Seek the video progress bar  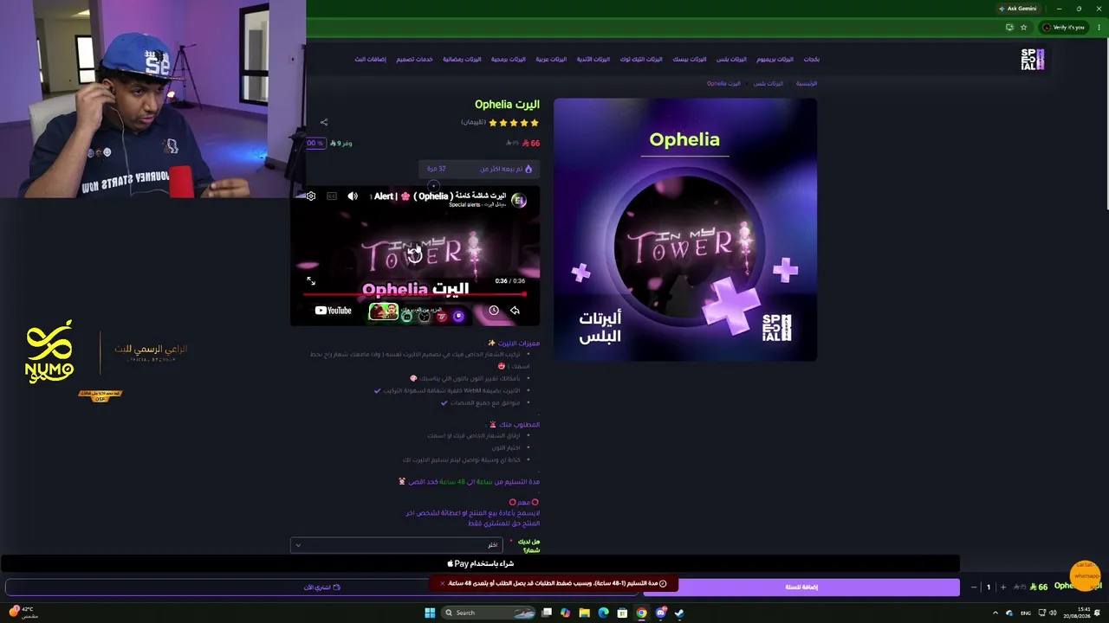[x=415, y=294]
